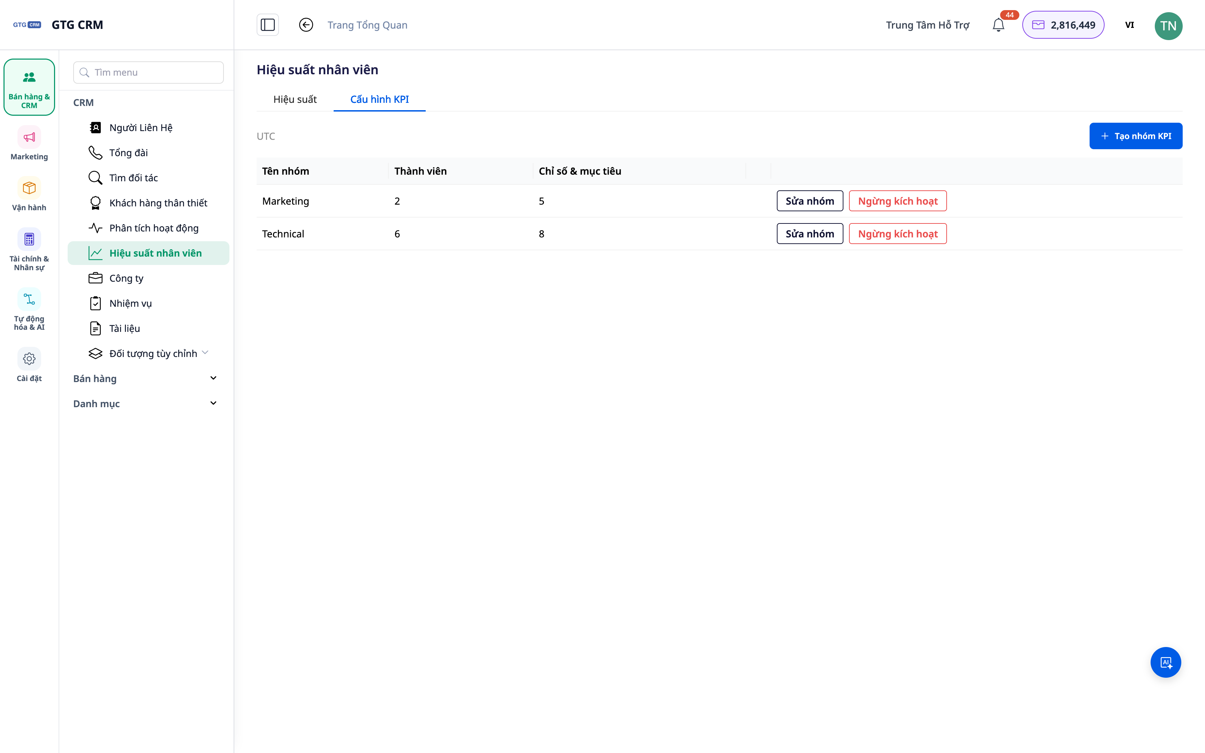Click the Khách hàng thân thiết badge icon
The image size is (1205, 753).
point(95,203)
